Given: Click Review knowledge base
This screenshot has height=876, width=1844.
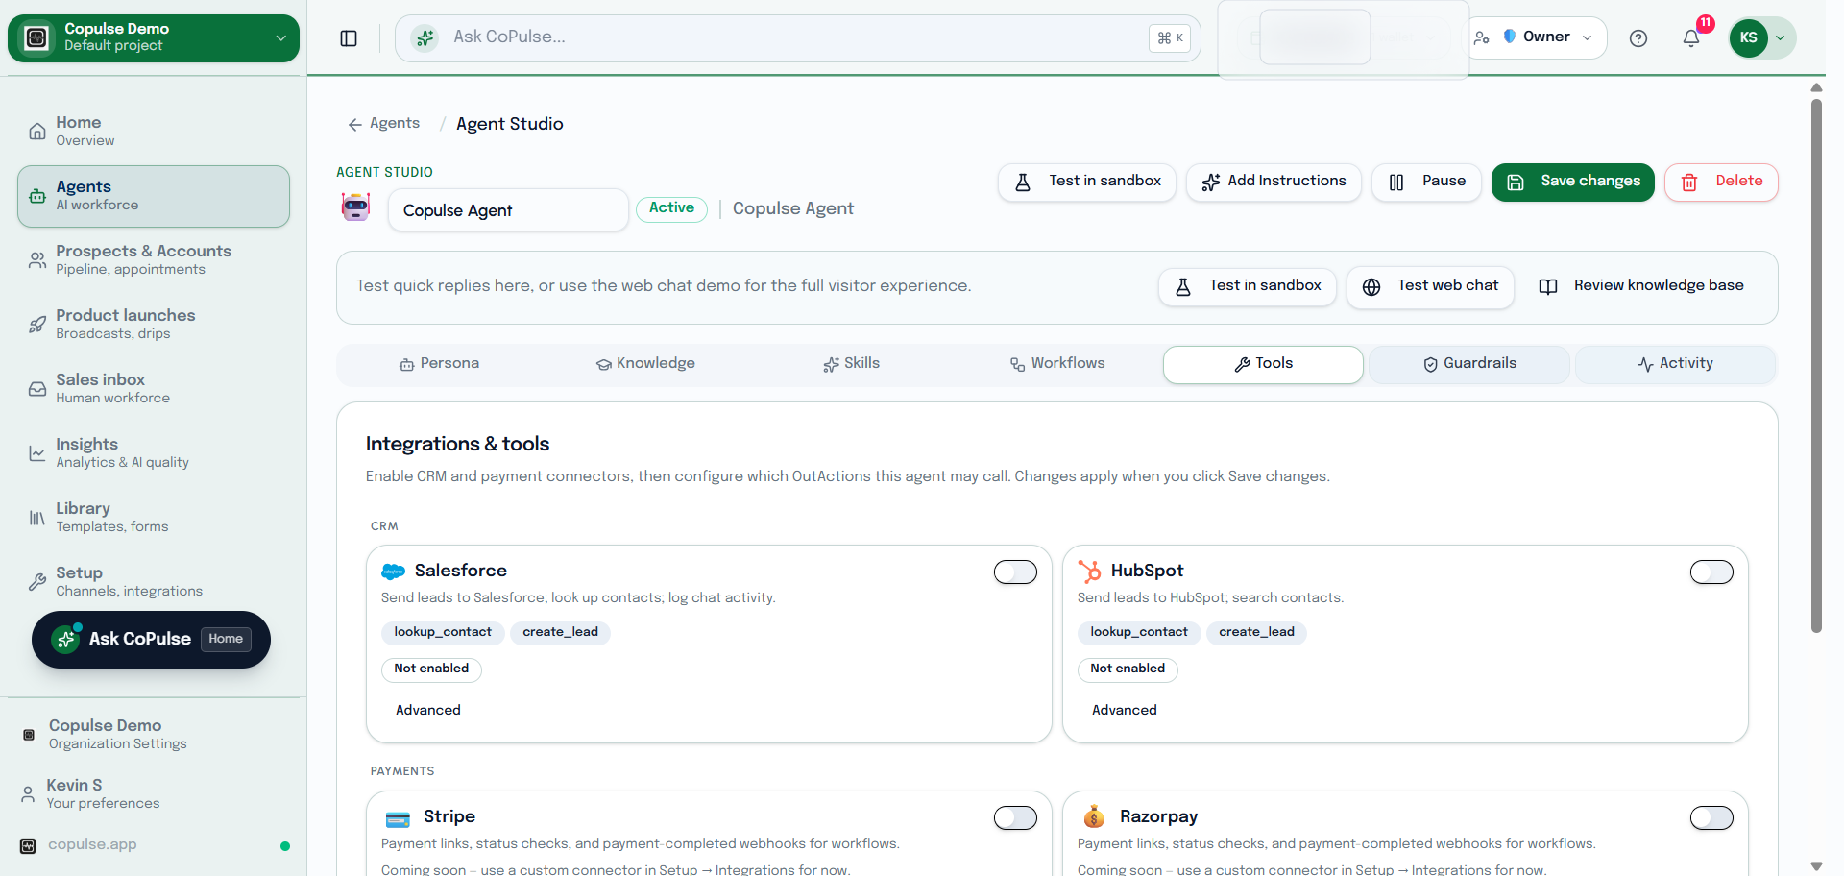Looking at the screenshot, I should point(1641,286).
